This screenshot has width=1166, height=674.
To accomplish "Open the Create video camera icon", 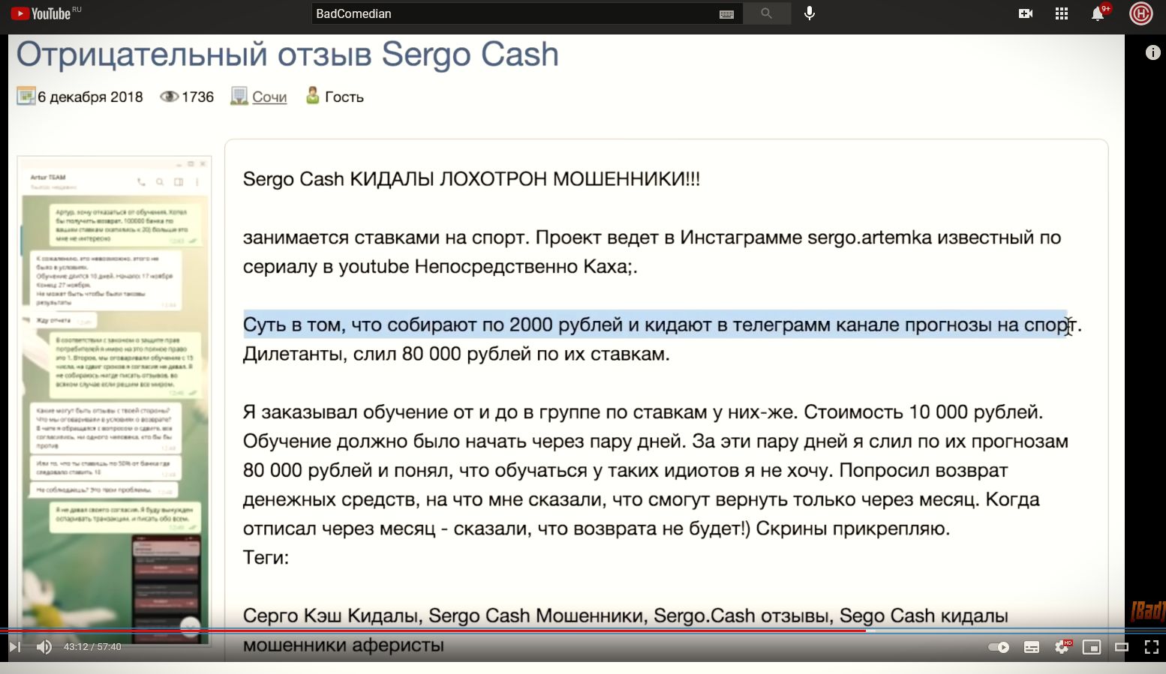I will point(1026,13).
